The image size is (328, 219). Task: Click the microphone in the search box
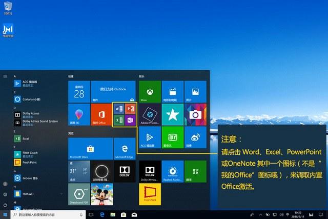pos(81,214)
